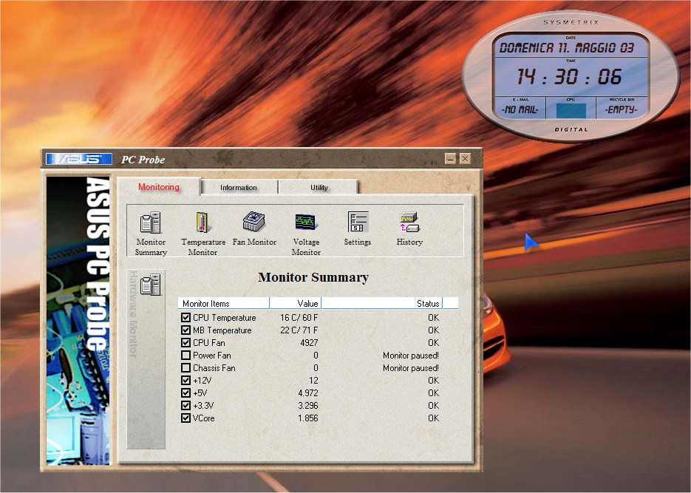The image size is (691, 493).
Task: Uncheck the MB Temperature checkbox
Action: (186, 330)
